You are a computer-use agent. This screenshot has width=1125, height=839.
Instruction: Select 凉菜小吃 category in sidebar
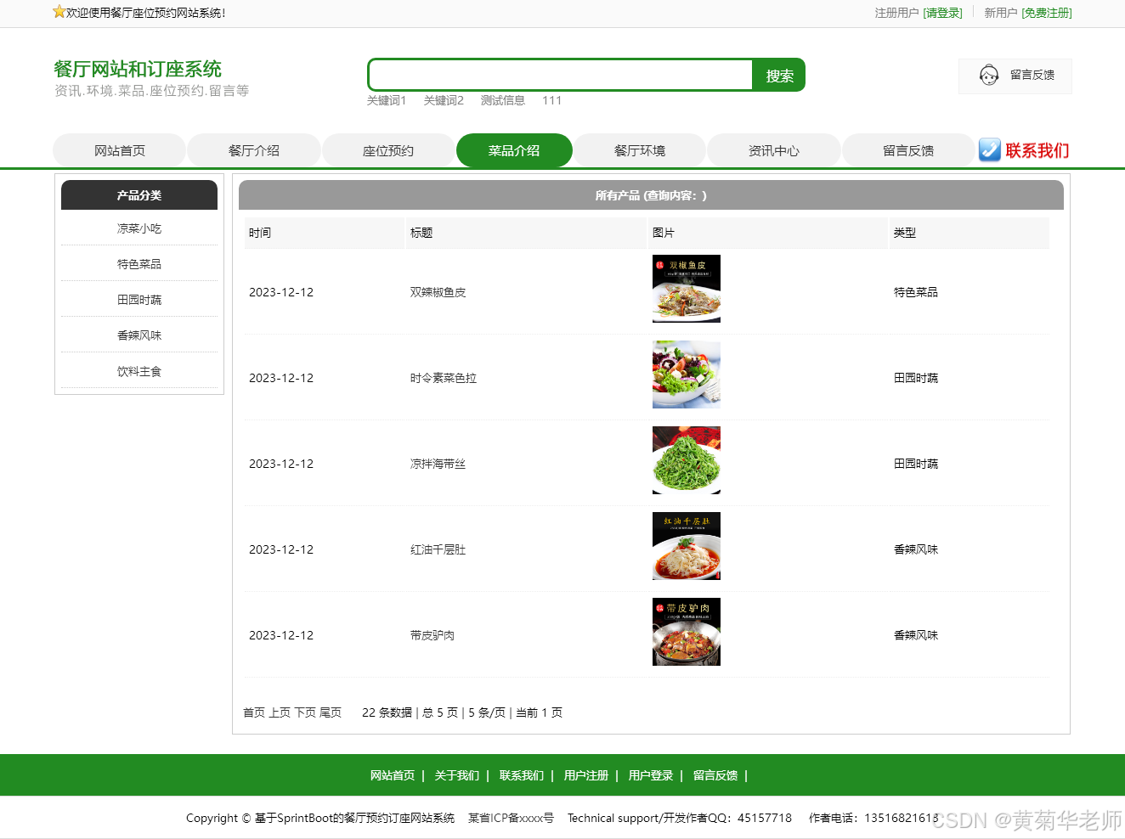tap(139, 228)
